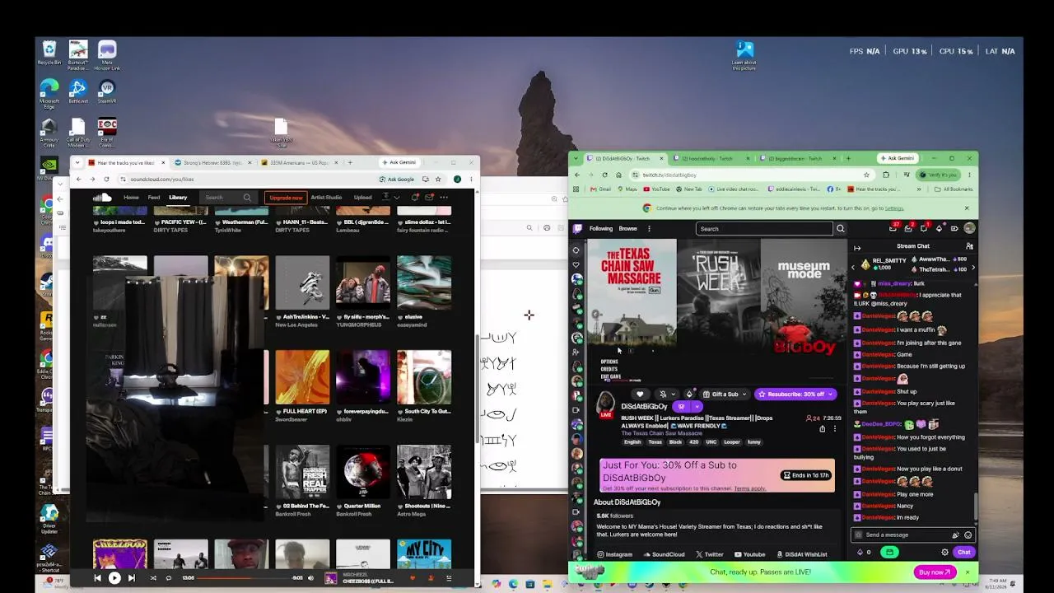Image resolution: width=1054 pixels, height=593 pixels.
Task: Bookmark the Twitch page with star icon
Action: [x=866, y=175]
